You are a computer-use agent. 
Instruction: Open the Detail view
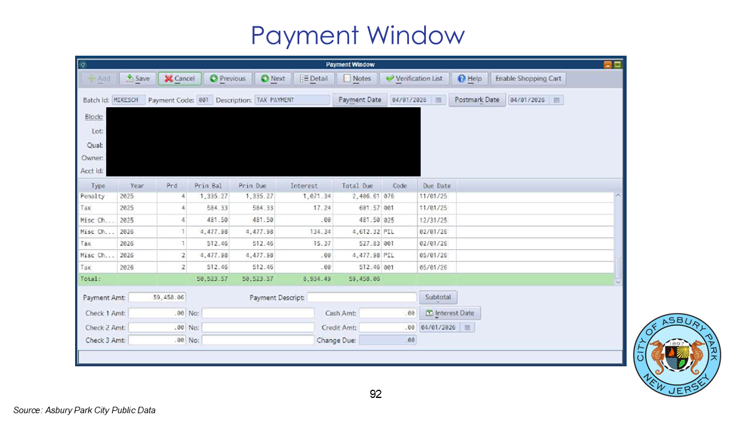click(313, 79)
